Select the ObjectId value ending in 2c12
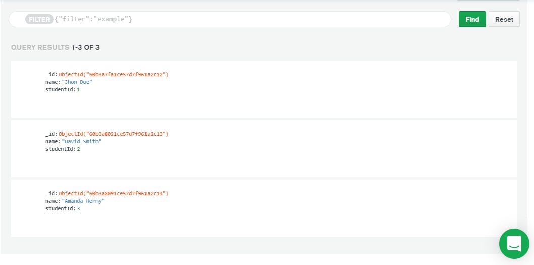 pyautogui.click(x=113, y=75)
